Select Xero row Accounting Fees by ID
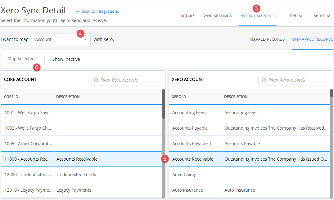This screenshot has width=334, height=200. click(x=189, y=113)
